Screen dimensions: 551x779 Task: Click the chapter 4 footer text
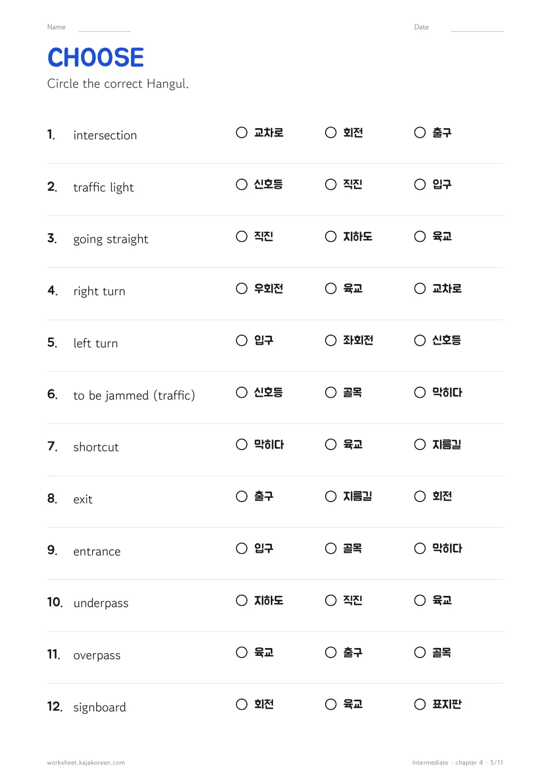pos(469,763)
